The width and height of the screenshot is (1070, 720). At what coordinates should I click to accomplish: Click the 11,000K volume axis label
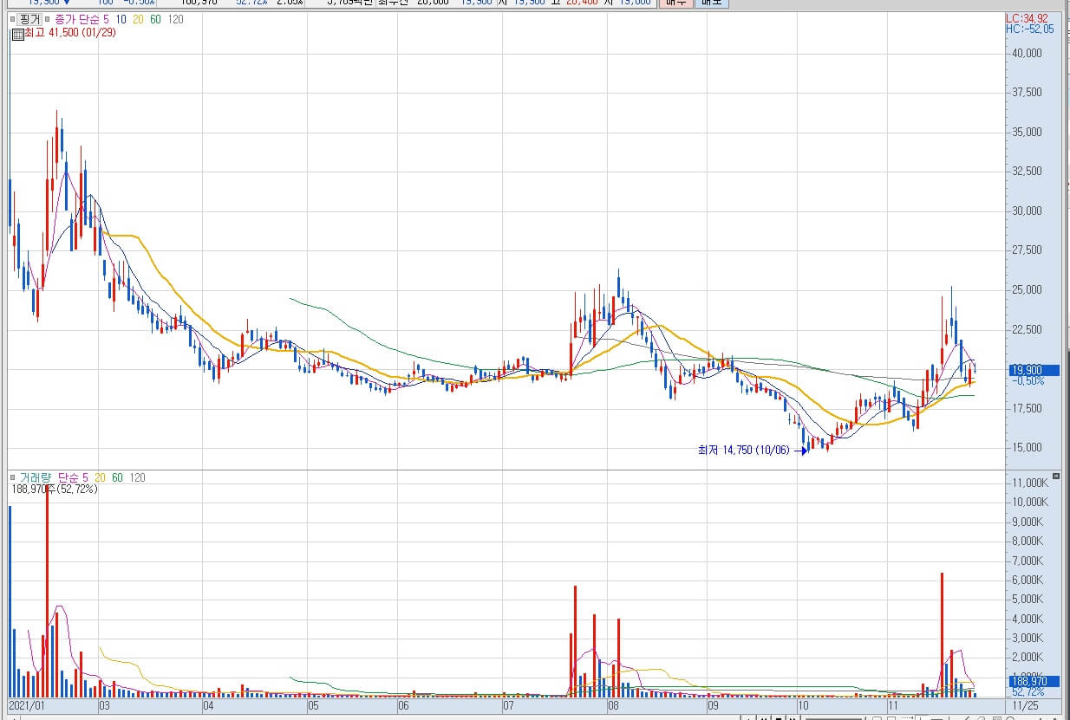coord(1029,483)
